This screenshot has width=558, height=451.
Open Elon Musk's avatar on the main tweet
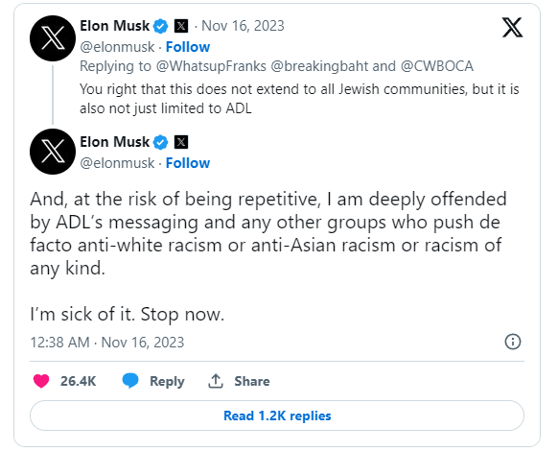pyautogui.click(x=53, y=152)
